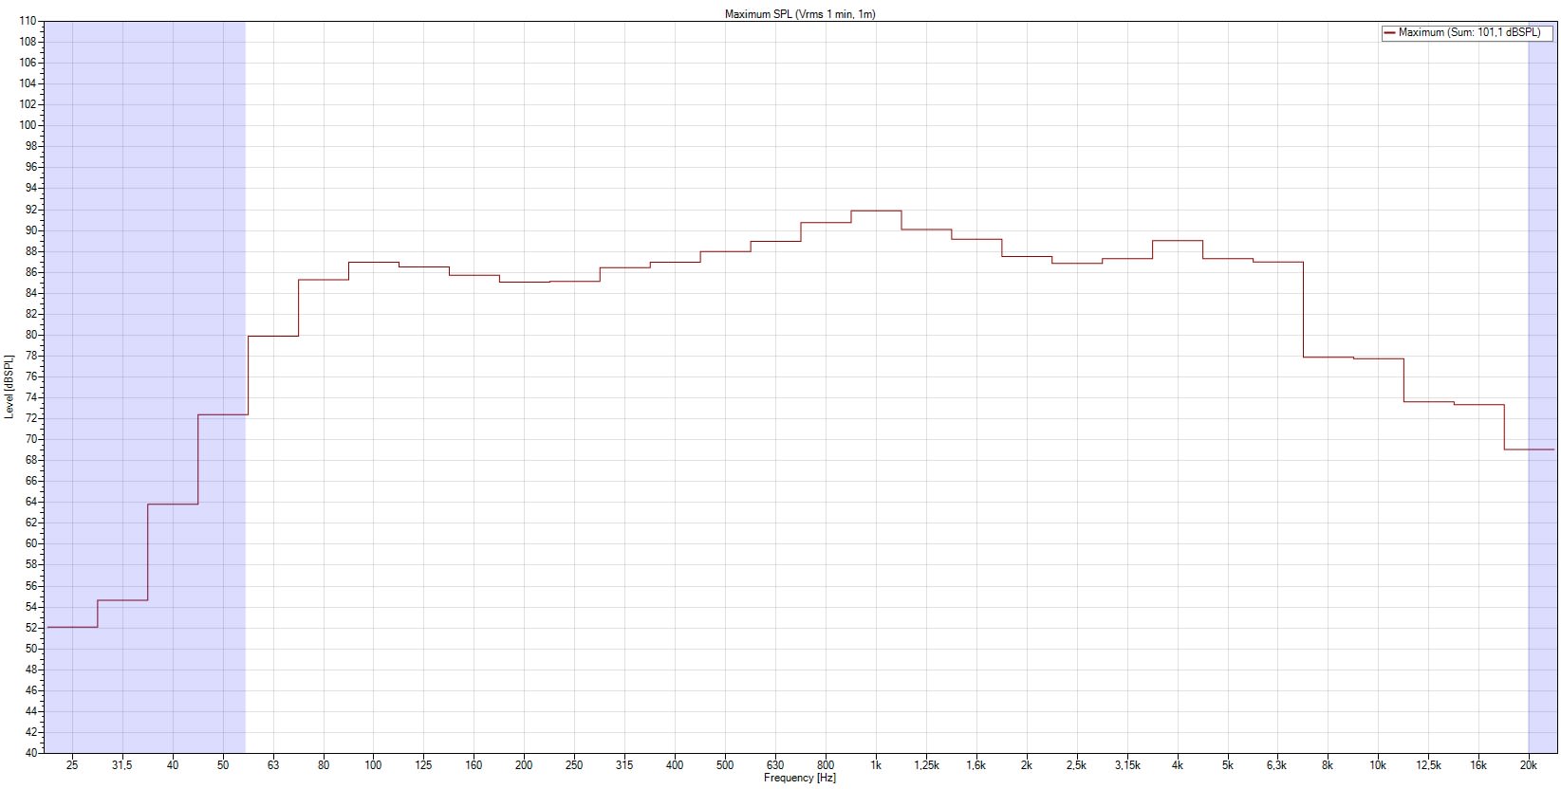Click the 110 level tick label

point(28,21)
